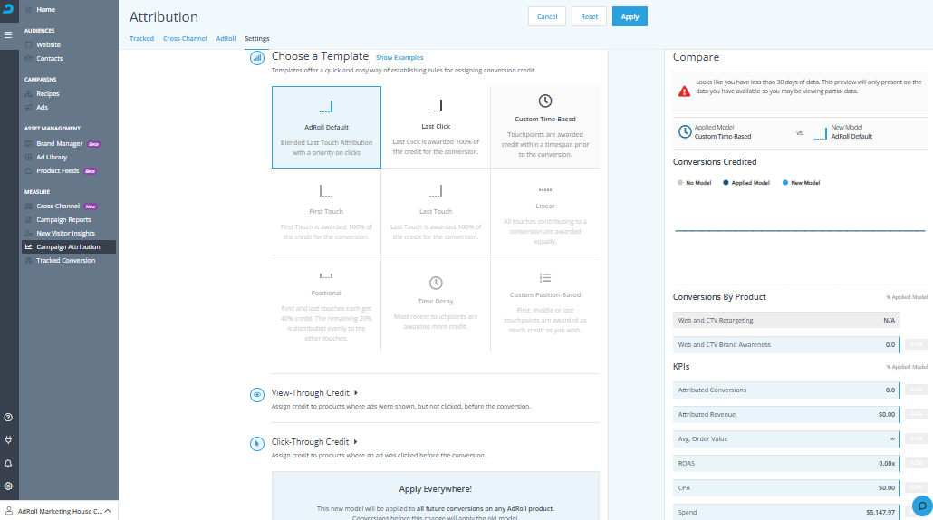Viewport: 933px width, 520px height.
Task: Click the New Model AdRoll Default icon
Action: click(821, 134)
